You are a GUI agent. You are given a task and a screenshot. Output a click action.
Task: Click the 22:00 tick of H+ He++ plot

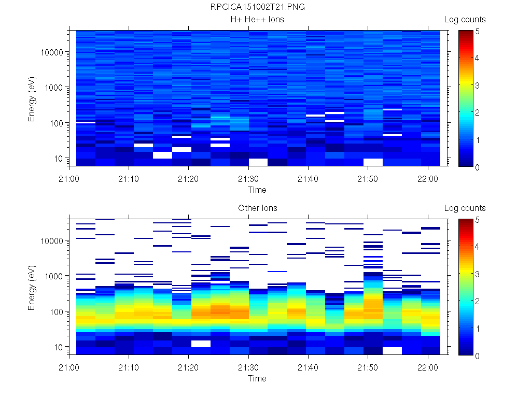click(428, 179)
